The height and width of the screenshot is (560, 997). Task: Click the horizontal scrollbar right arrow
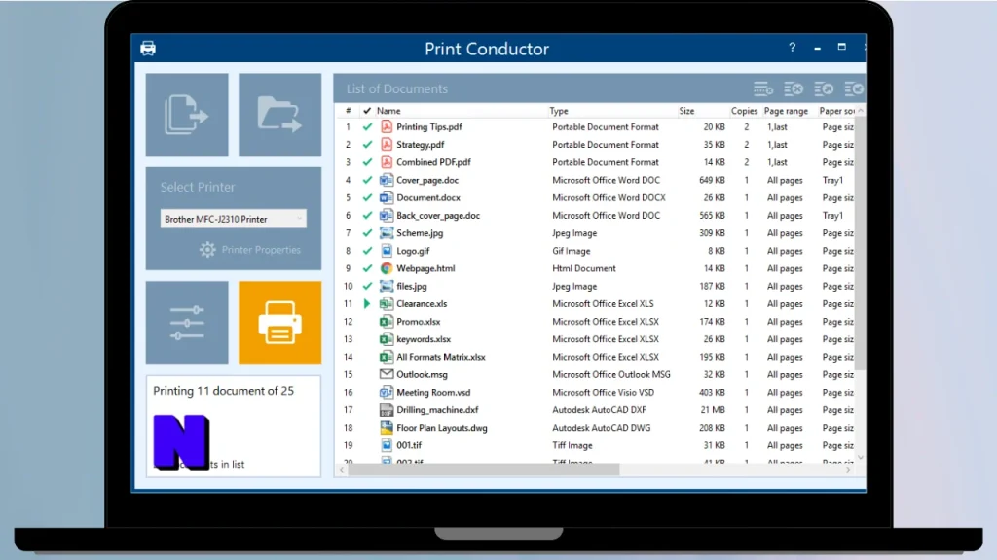click(848, 470)
